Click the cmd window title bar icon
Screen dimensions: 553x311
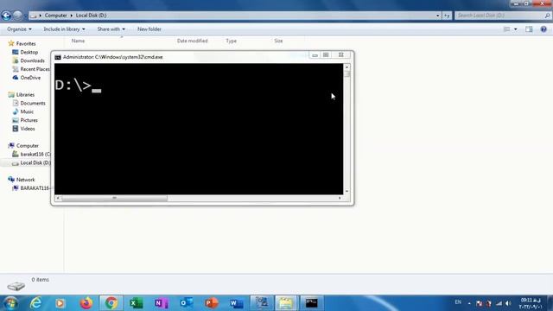(x=58, y=57)
